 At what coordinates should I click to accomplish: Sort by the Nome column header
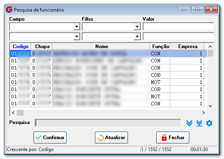point(101,47)
